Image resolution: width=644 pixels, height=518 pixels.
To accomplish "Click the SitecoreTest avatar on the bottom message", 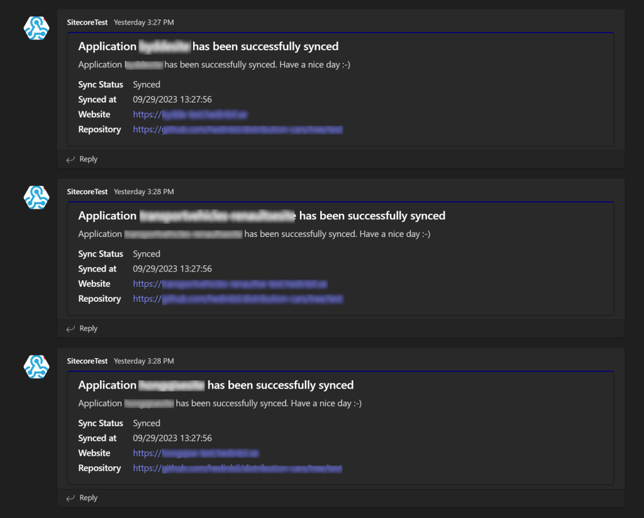I will click(x=36, y=366).
